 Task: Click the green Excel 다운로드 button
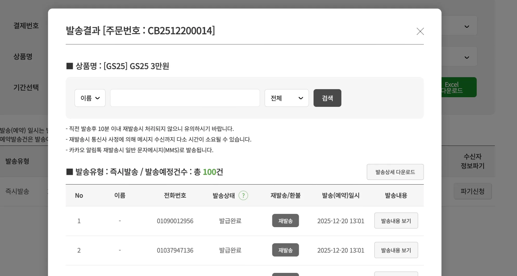click(459, 87)
